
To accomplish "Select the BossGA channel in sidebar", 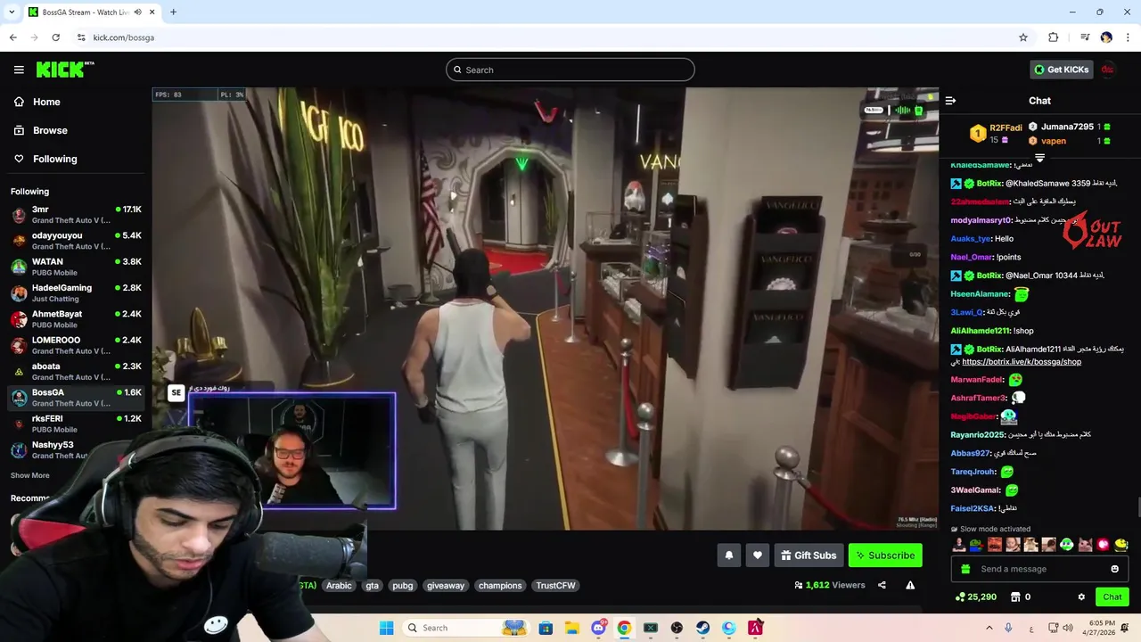I will click(x=76, y=397).
